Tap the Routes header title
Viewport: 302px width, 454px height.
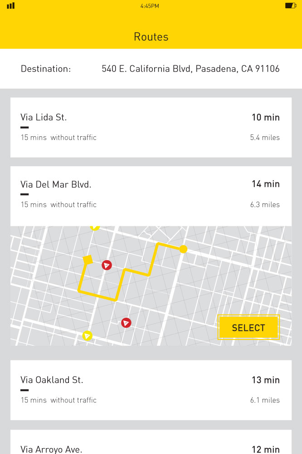click(151, 37)
